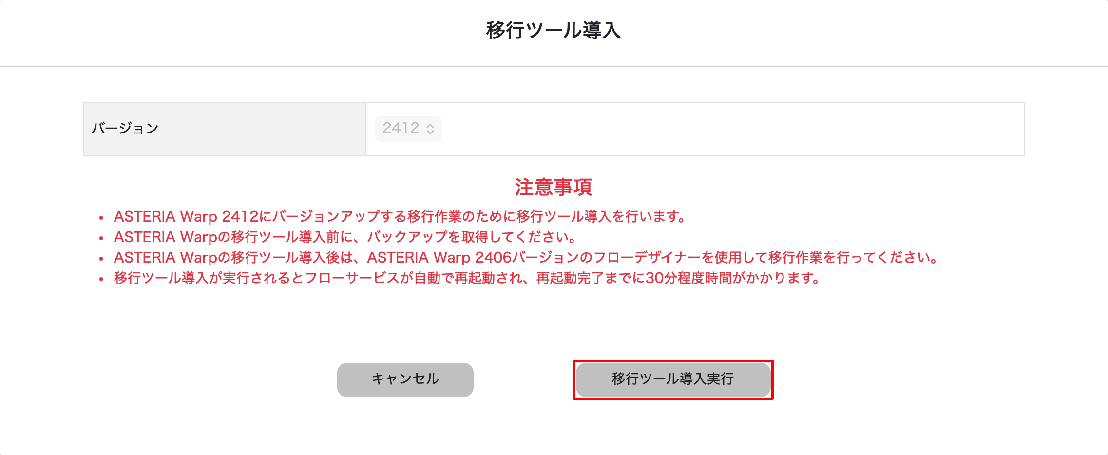Click the horizontal divider below the title

pos(554,66)
